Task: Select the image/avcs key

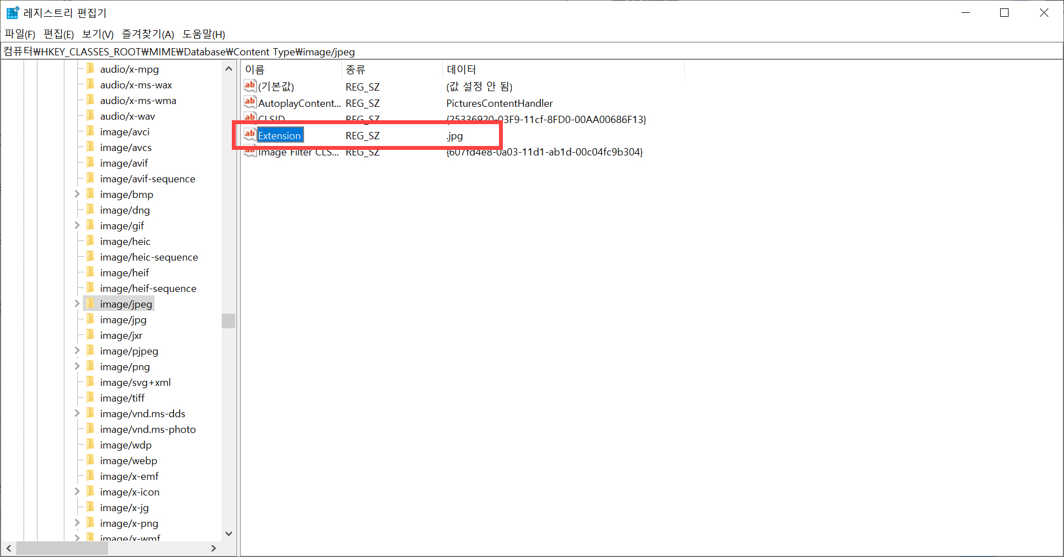Action: coord(126,148)
